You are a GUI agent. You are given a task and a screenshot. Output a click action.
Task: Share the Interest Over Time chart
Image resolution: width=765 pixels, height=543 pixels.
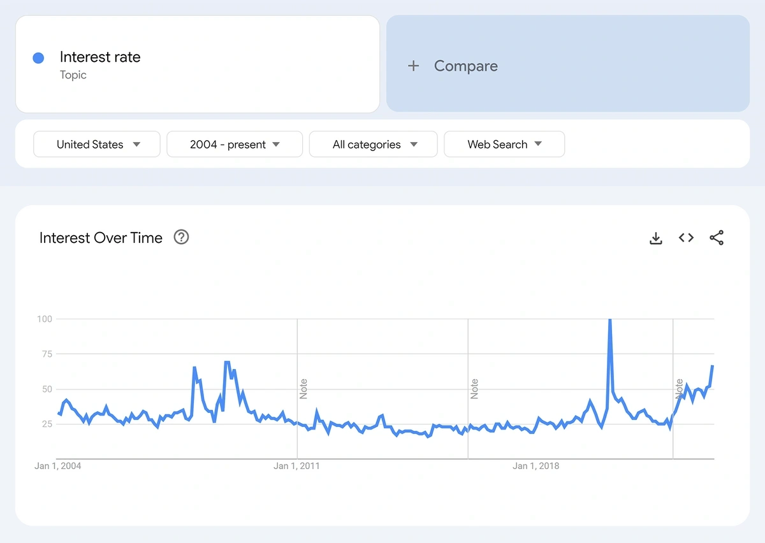pos(717,238)
